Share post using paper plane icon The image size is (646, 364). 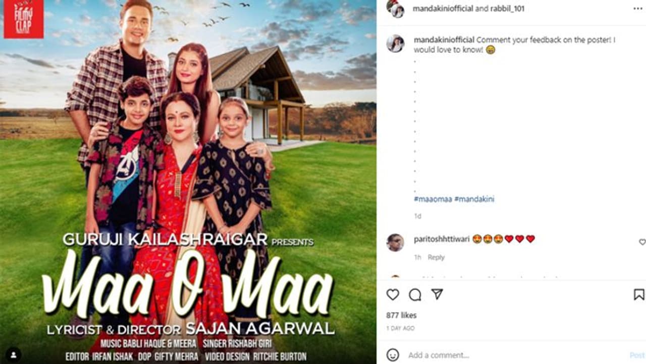coord(437,294)
